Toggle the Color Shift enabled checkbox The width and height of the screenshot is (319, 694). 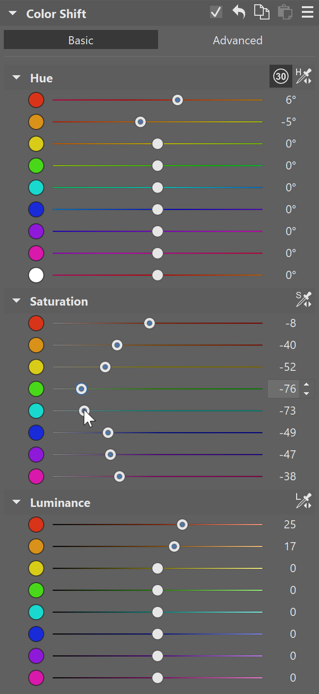(216, 12)
